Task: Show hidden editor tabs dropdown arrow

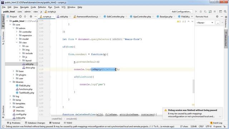Action: coord(192,16)
